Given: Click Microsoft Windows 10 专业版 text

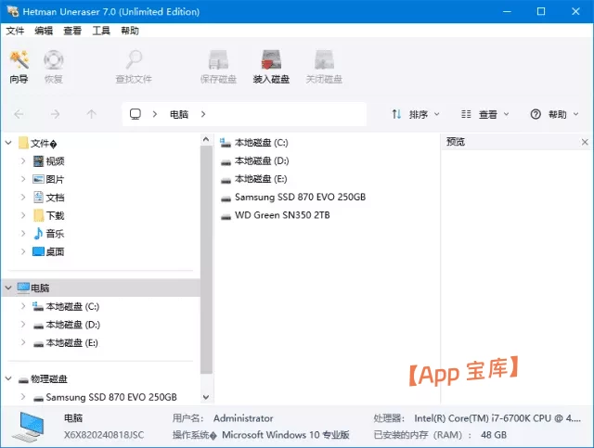Looking at the screenshot, I should click(286, 435).
